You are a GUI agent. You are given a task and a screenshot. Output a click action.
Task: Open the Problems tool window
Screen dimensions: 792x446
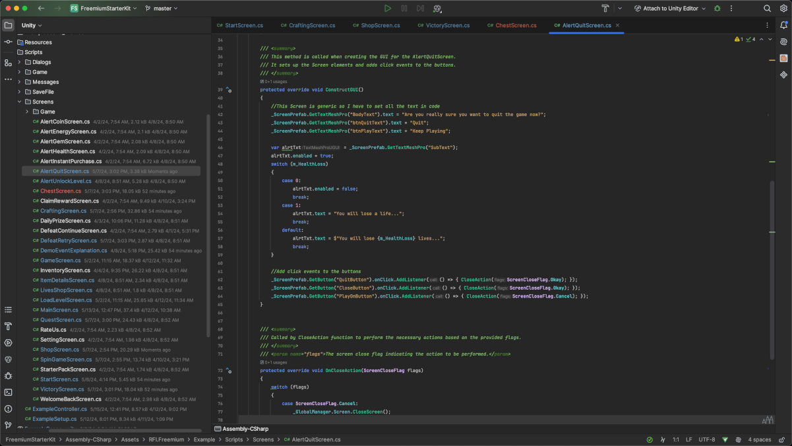pyautogui.click(x=8, y=408)
